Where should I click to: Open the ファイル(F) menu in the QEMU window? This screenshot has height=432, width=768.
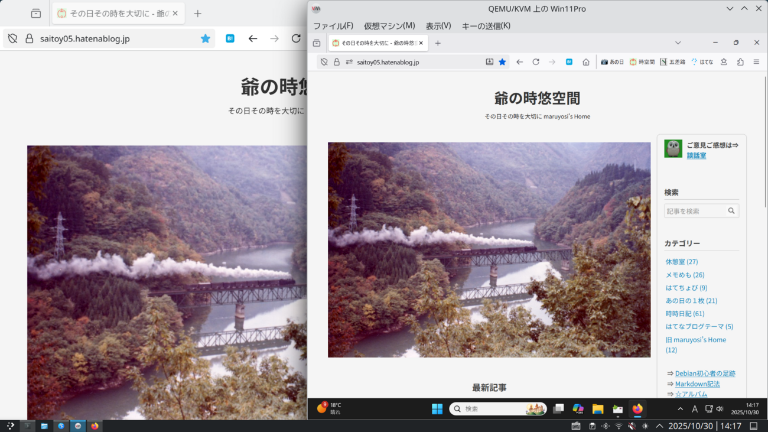[x=333, y=26]
